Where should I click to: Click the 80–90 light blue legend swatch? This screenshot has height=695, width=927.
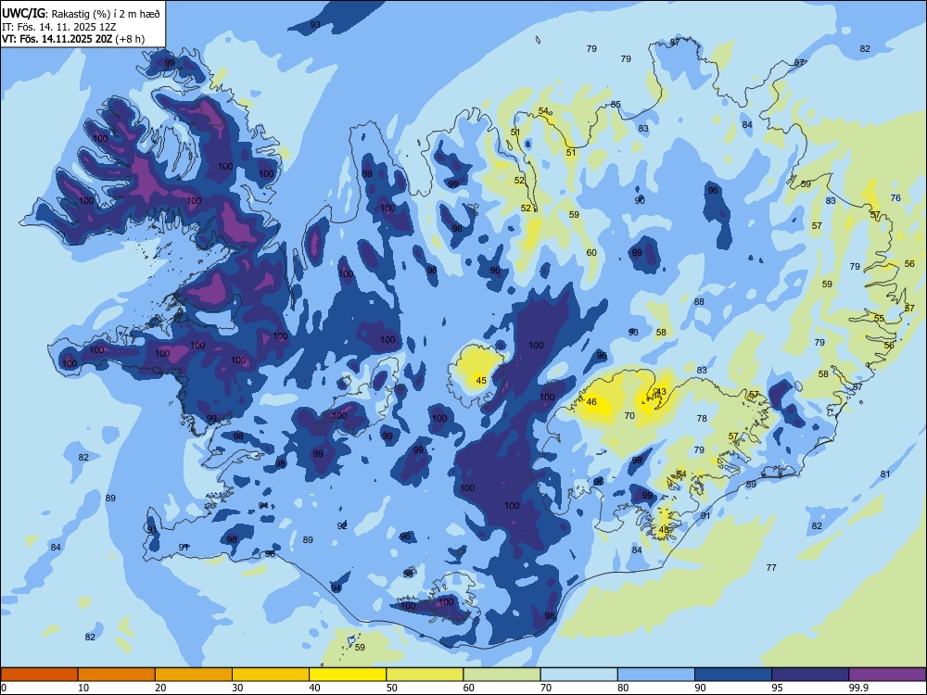[656, 675]
